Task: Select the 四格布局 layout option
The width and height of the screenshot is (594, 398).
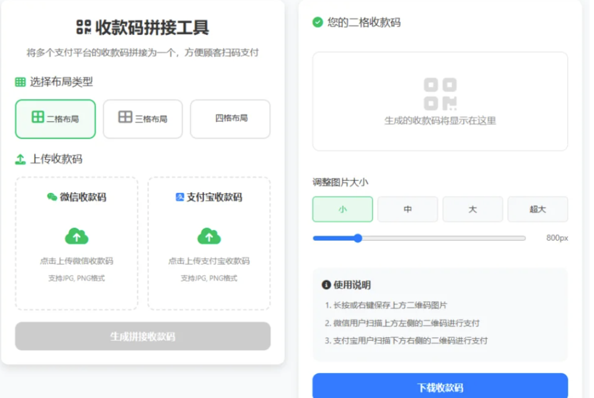Action: click(230, 119)
